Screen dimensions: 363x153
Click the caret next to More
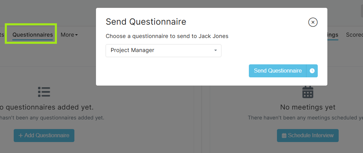(76, 35)
